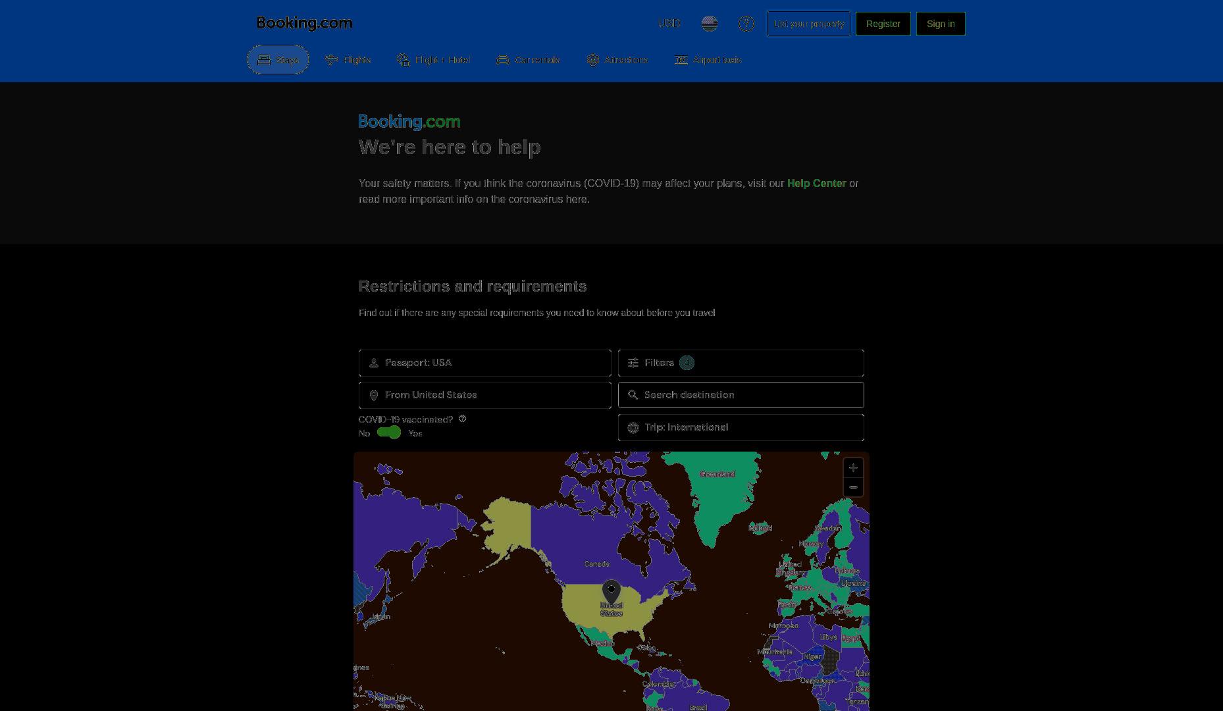Click the bed icon on Stays tab
1223x711 pixels.
(x=264, y=60)
